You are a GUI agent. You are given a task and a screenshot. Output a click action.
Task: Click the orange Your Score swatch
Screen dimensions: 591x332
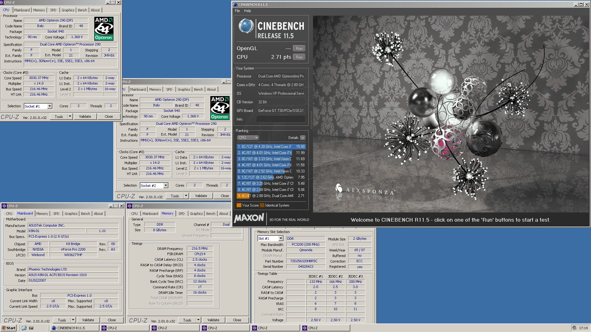pos(239,205)
